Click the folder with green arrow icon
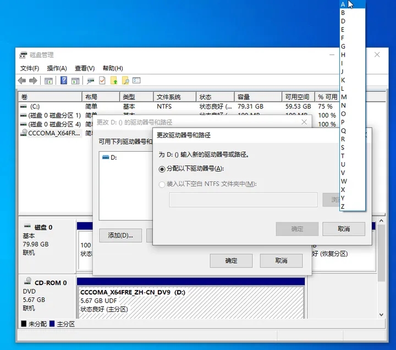396x350 pixels. pos(114,81)
